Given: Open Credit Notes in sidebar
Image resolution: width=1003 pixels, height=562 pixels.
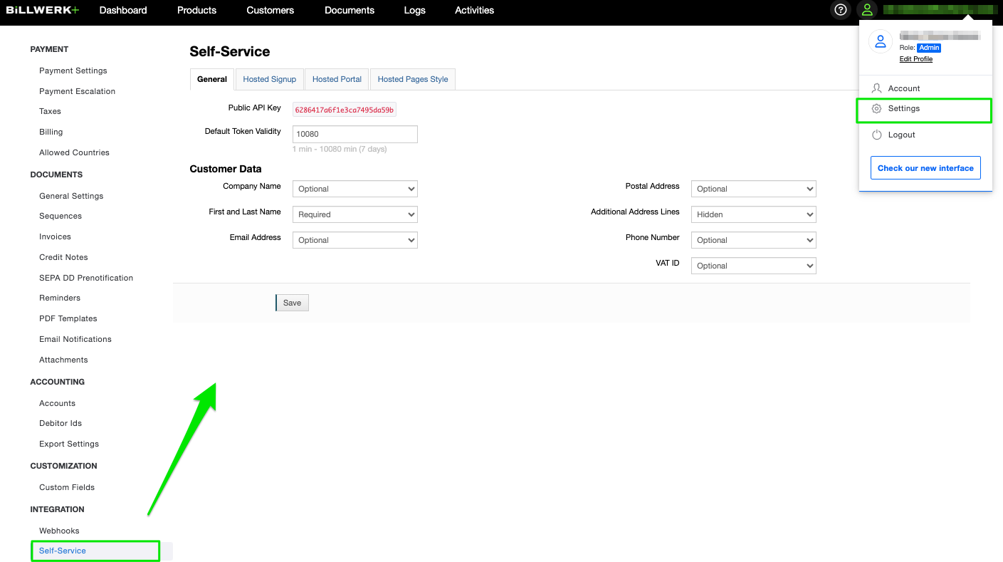Looking at the screenshot, I should click(63, 257).
